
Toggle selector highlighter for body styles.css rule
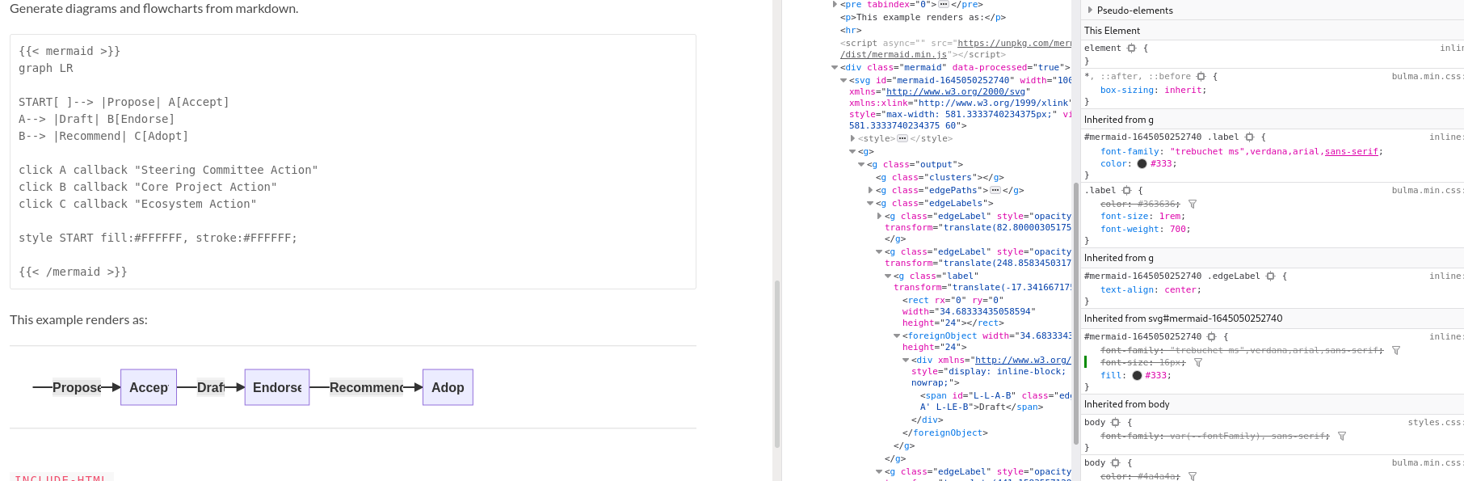(x=1115, y=423)
